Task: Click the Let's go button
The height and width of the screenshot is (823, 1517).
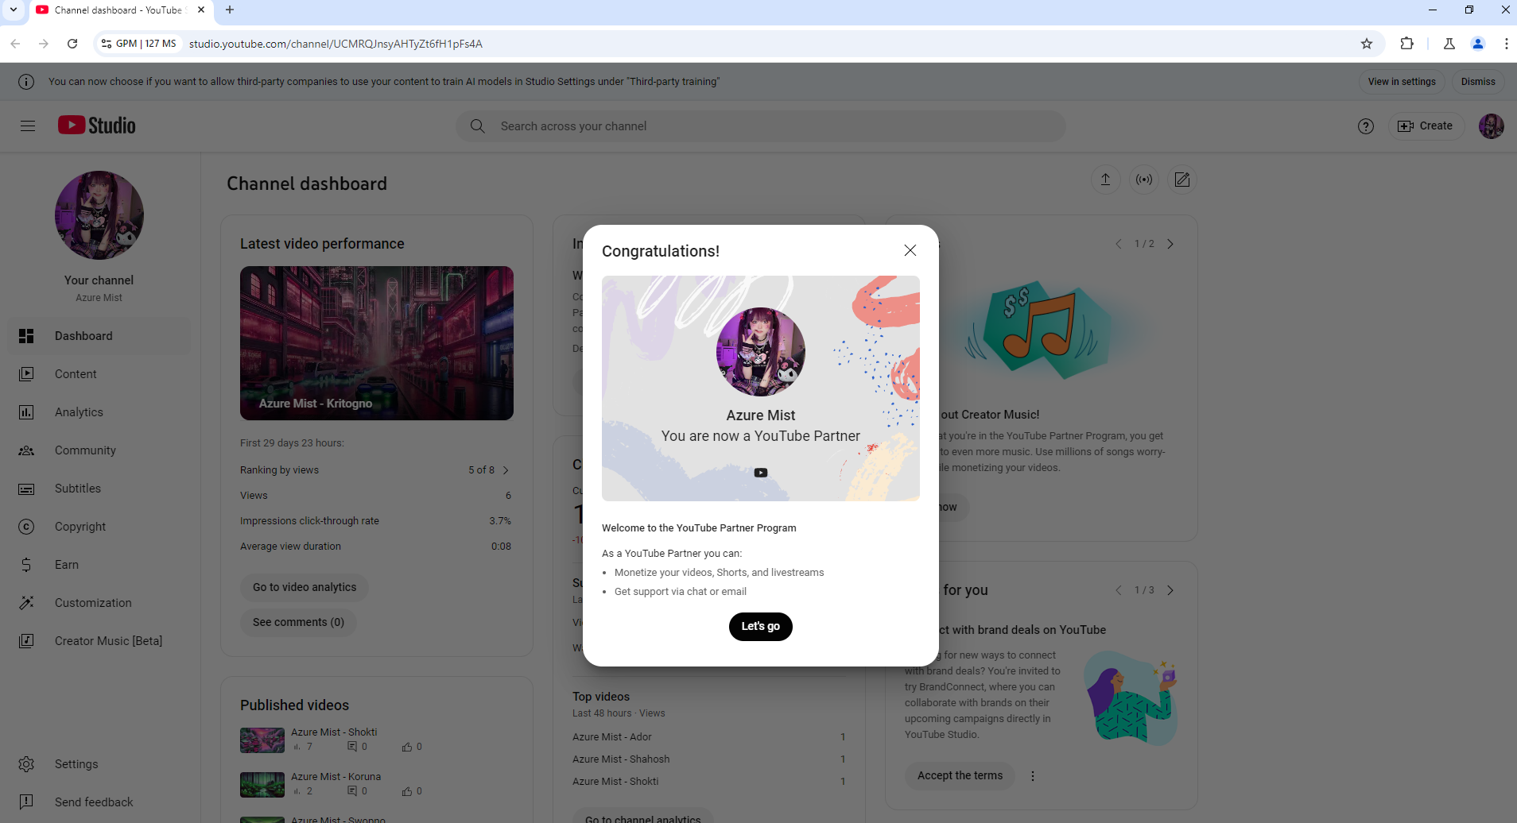Action: pos(761,627)
